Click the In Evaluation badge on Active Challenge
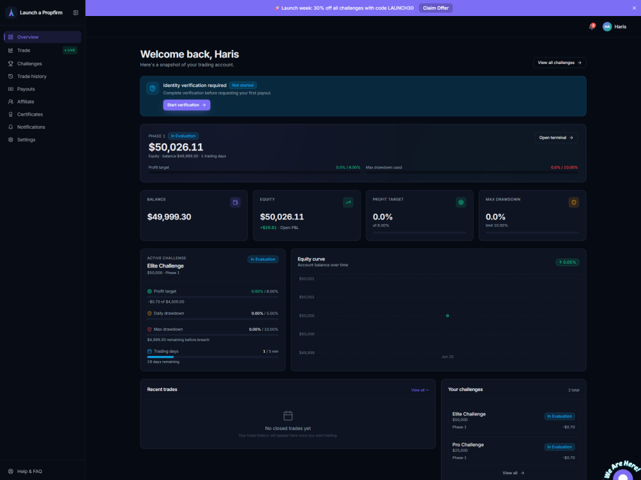Screen dimensions: 641x480 [x=263, y=259]
